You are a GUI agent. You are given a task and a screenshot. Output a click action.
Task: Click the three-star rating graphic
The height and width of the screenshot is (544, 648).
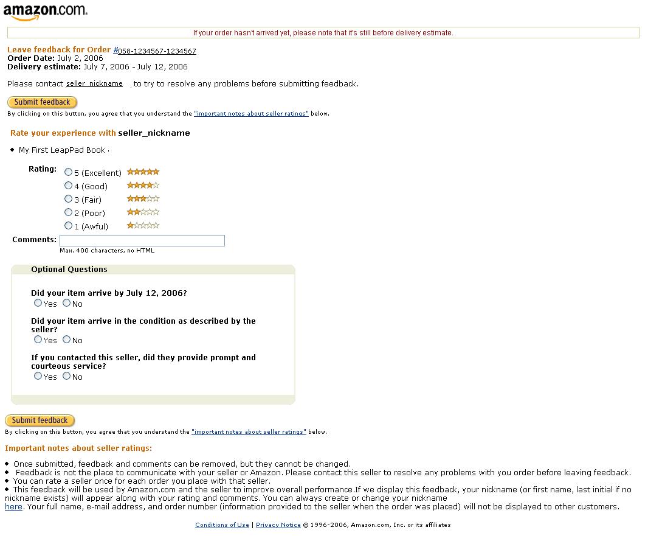tap(143, 198)
